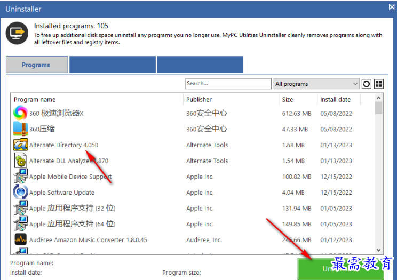This screenshot has width=397, height=280.
Task: Select AudFree Amazon Music Converter 1.8.0.45 name
Action: (88, 240)
